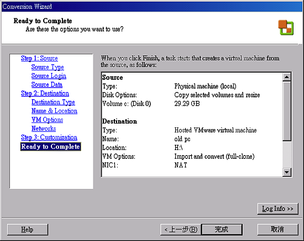The image size is (304, 241).
Task: Open Name & Location step
Action: pos(54,111)
